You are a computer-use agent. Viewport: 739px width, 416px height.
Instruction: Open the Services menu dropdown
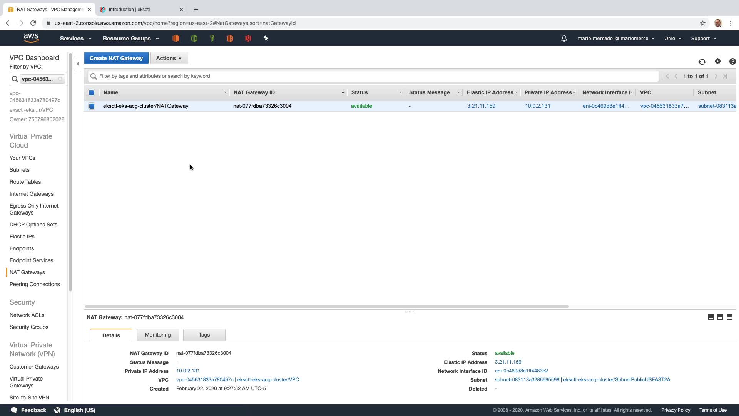point(75,39)
